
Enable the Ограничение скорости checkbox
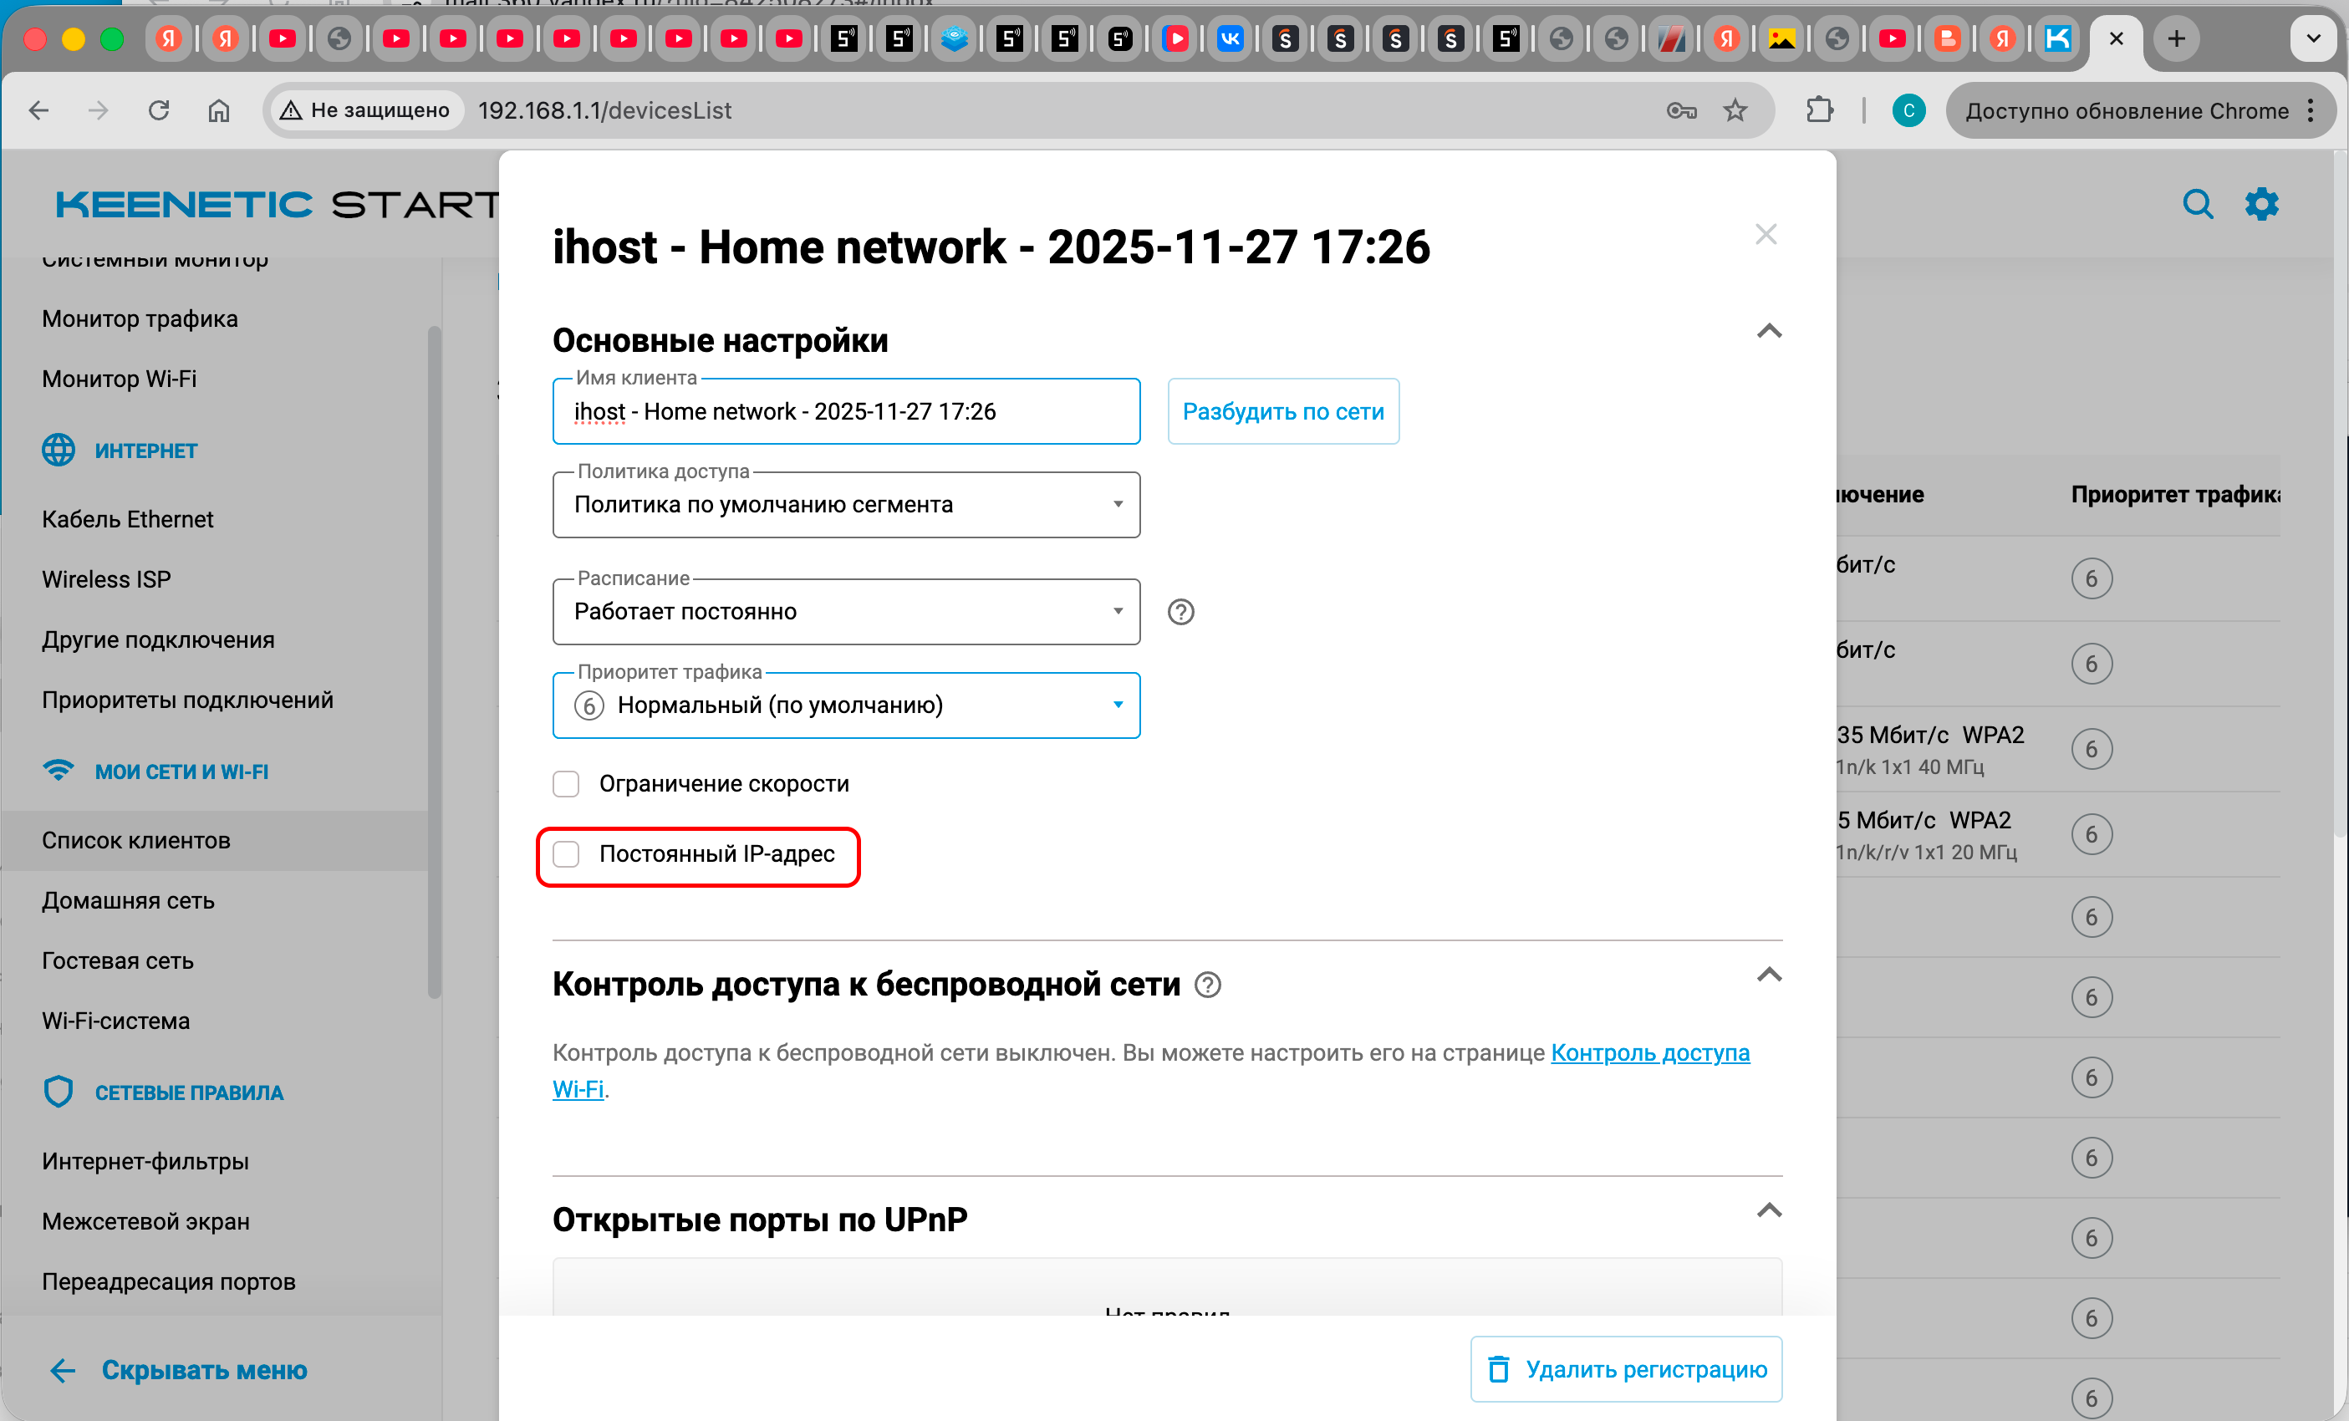[x=566, y=783]
